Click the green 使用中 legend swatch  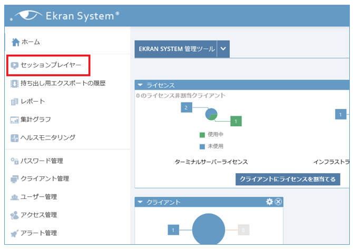[x=202, y=135]
